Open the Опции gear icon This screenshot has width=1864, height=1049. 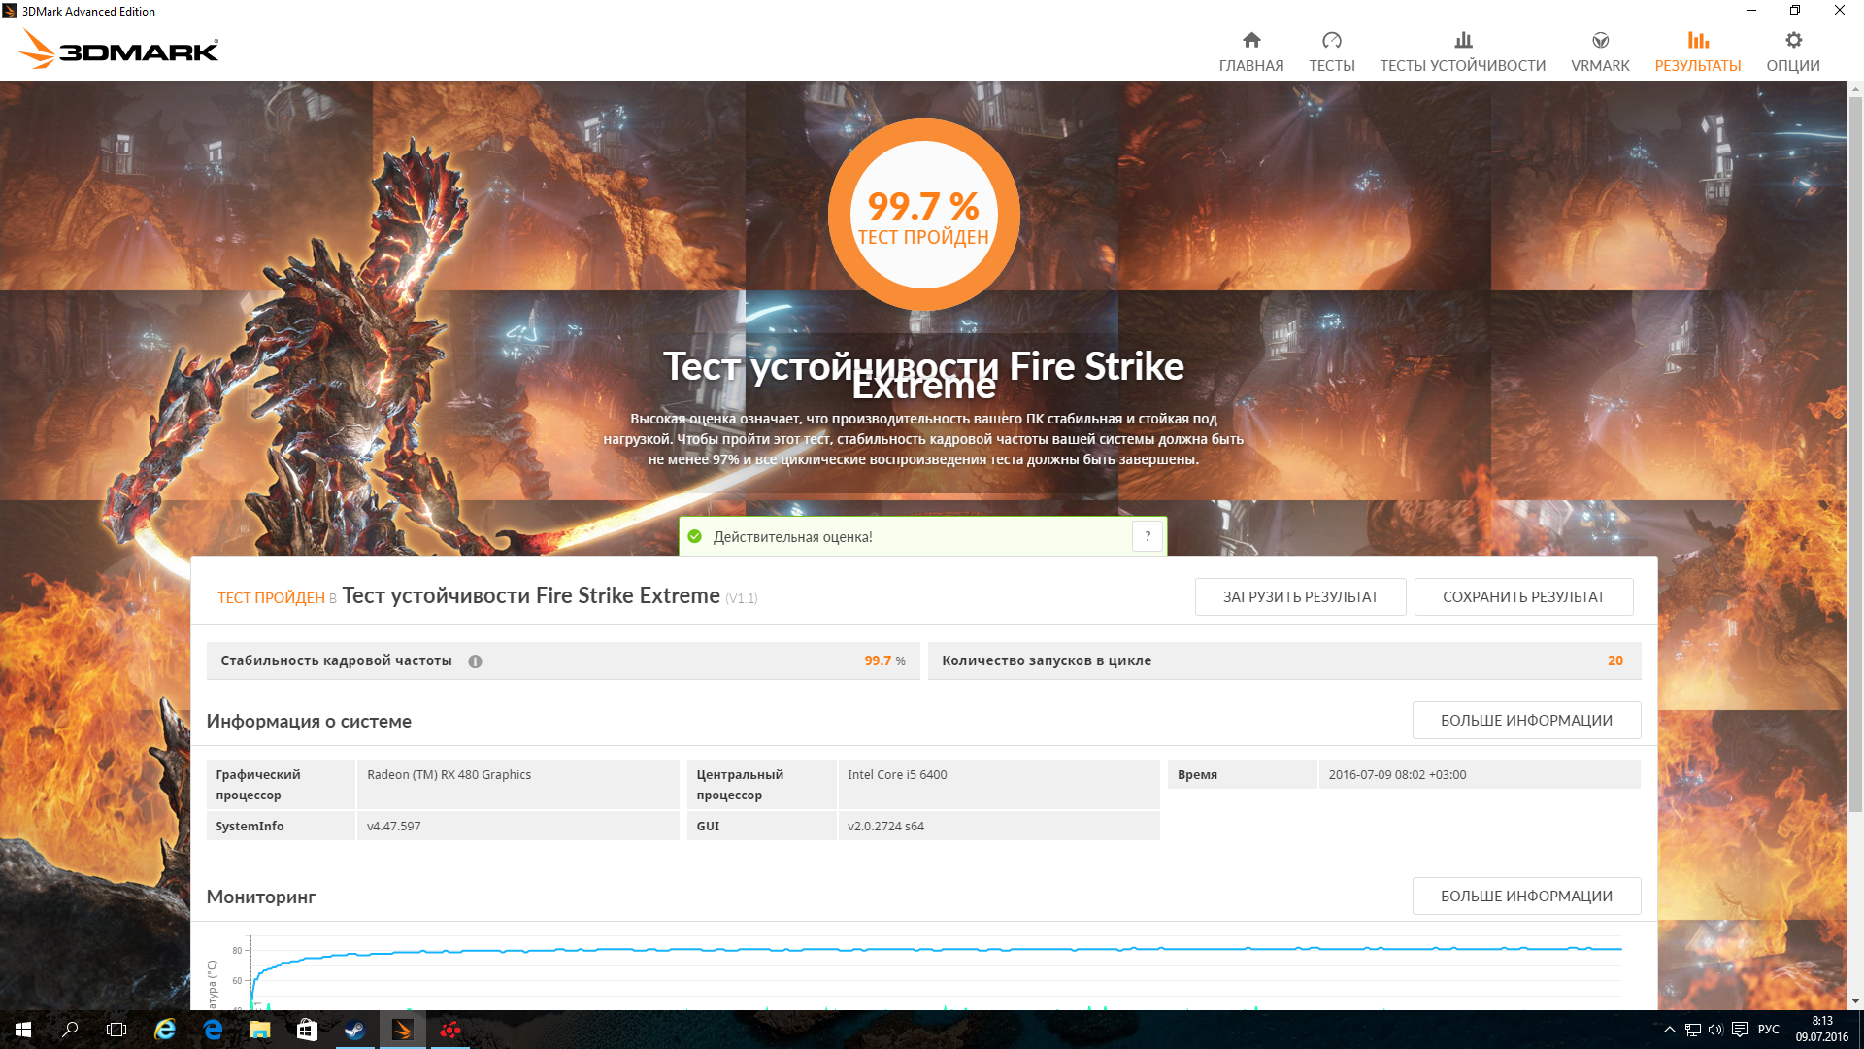pyautogui.click(x=1793, y=41)
